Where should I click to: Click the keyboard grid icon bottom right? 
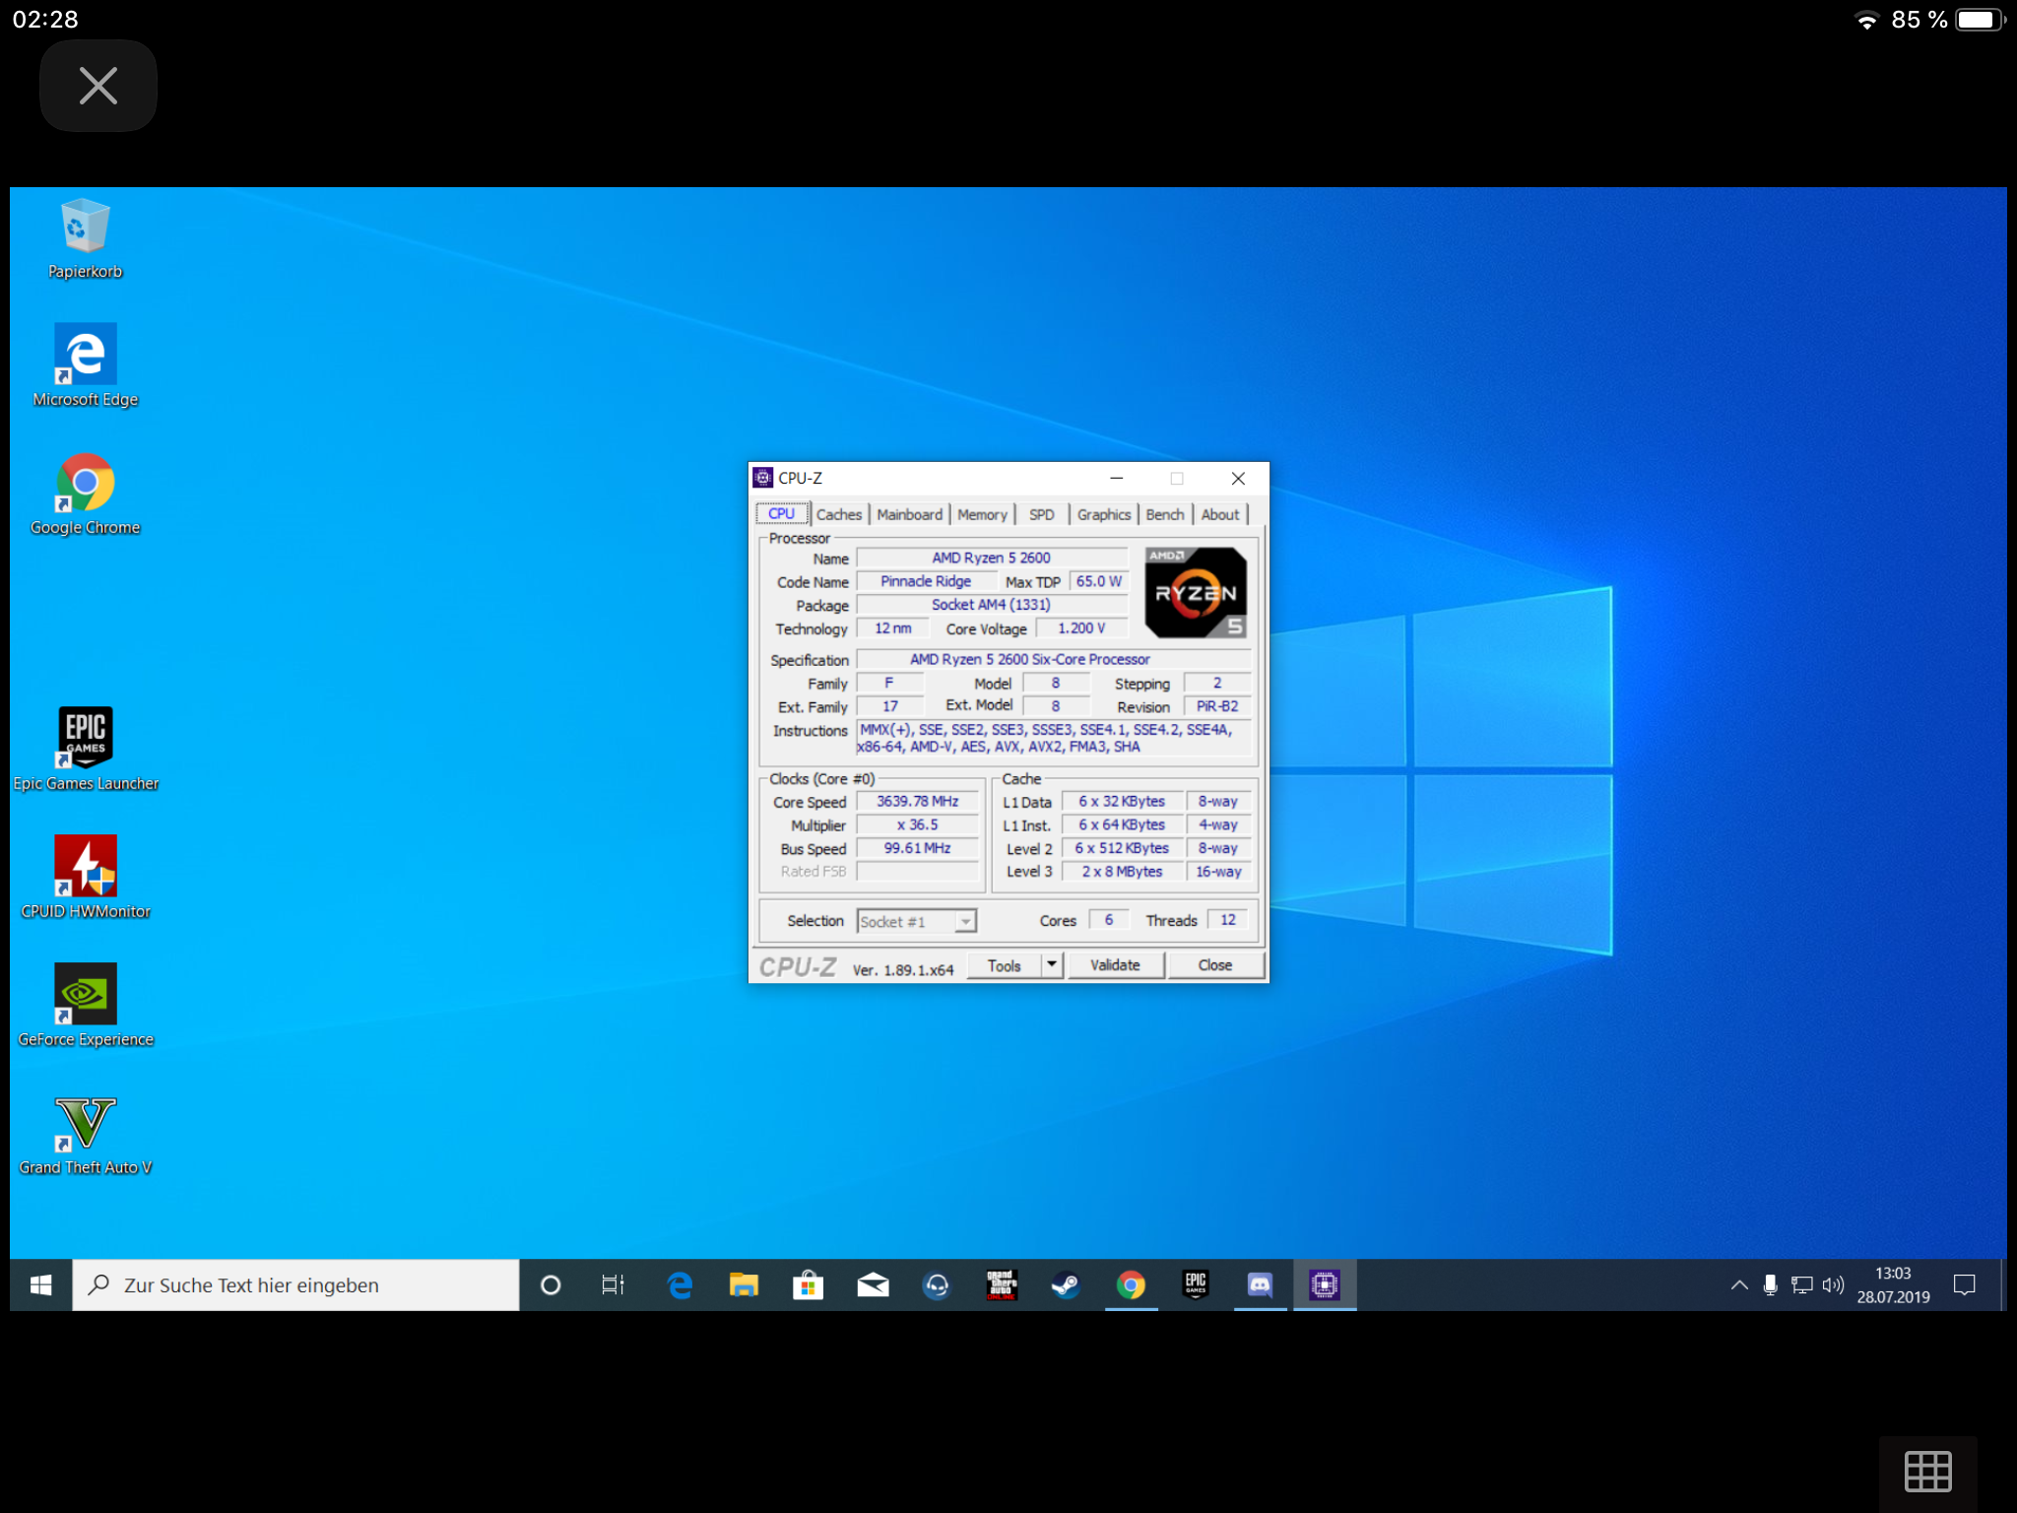click(1927, 1472)
